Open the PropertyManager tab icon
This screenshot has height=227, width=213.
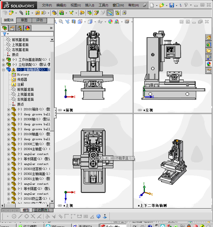click(12, 28)
